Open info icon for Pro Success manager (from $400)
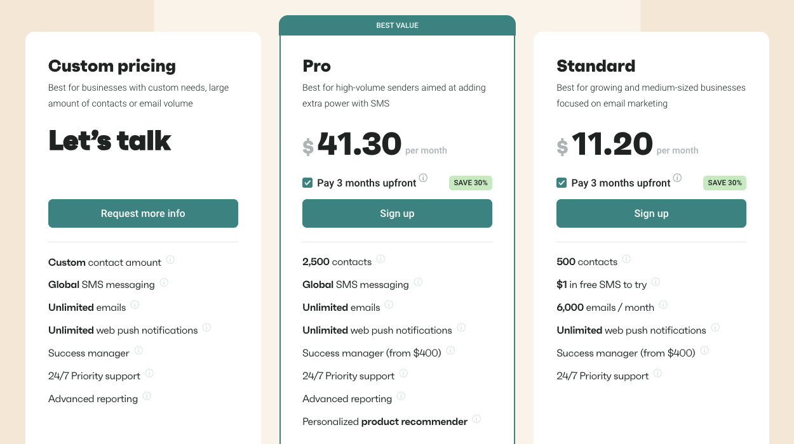 tap(450, 350)
